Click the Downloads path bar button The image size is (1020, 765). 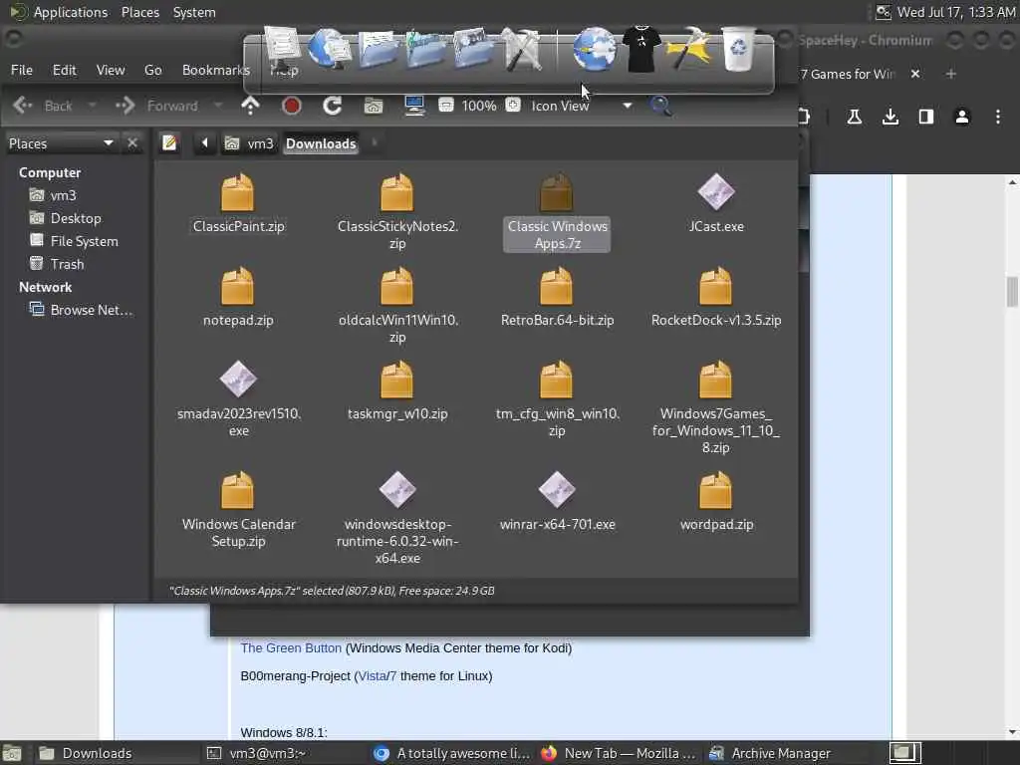[321, 143]
